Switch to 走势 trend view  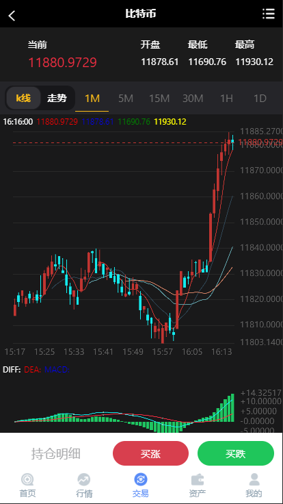coord(57,98)
